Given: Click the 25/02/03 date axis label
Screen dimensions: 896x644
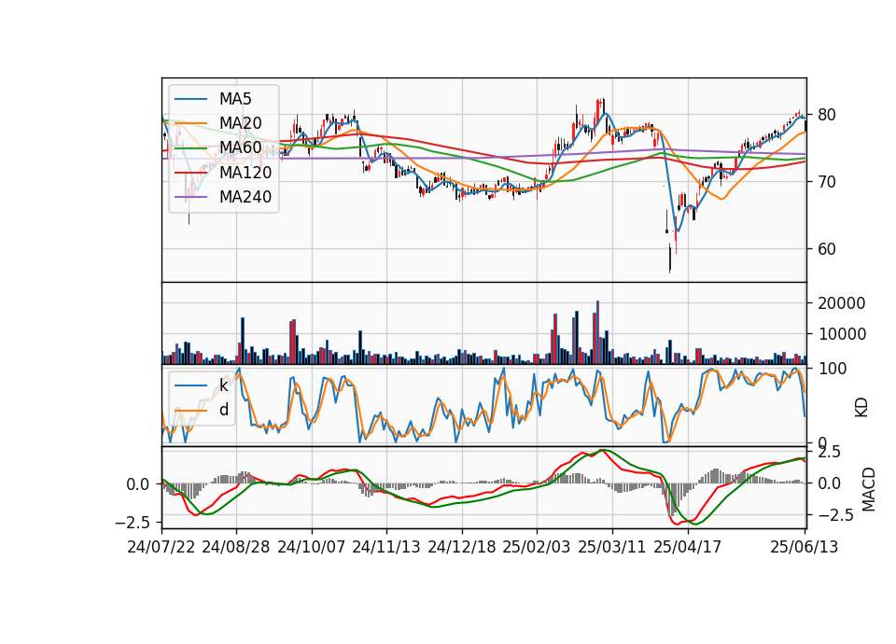Looking at the screenshot, I should coord(537,547).
